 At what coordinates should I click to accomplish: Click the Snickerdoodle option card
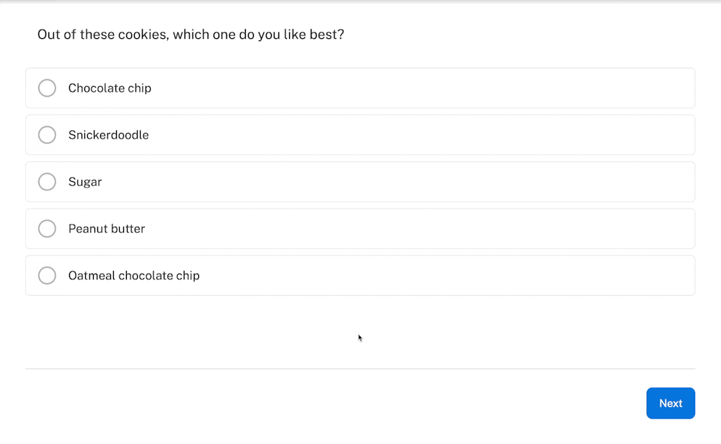[433, 135]
